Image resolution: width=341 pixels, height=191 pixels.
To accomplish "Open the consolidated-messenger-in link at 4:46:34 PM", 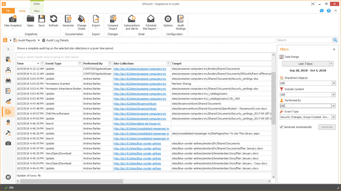I will [141, 129].
